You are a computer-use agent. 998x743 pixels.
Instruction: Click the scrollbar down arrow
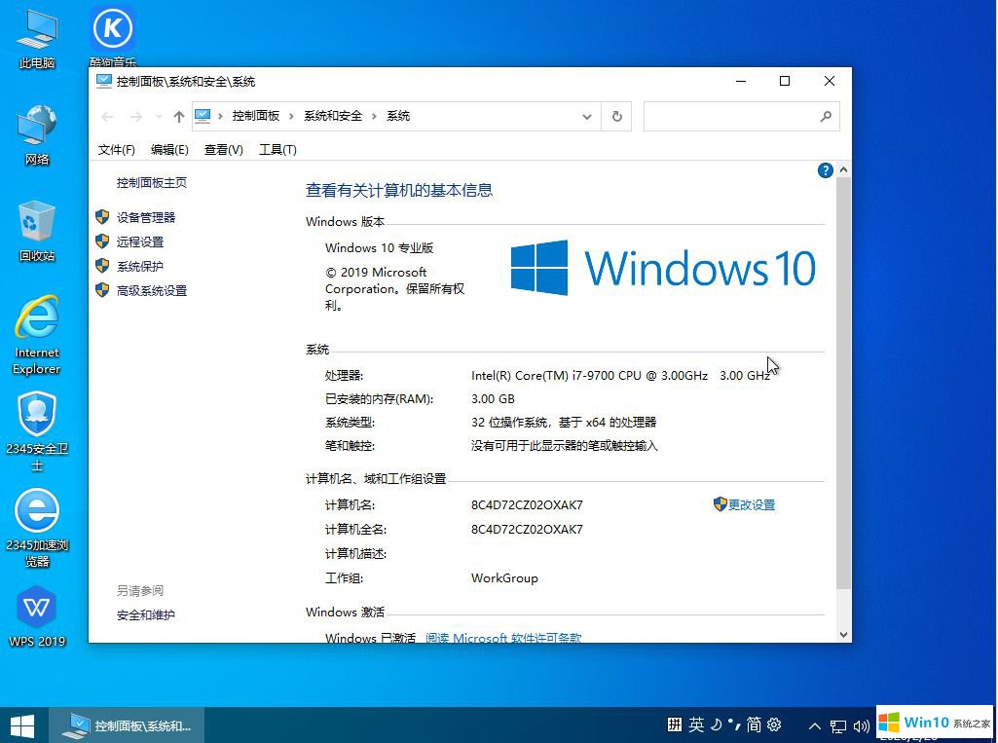click(843, 634)
